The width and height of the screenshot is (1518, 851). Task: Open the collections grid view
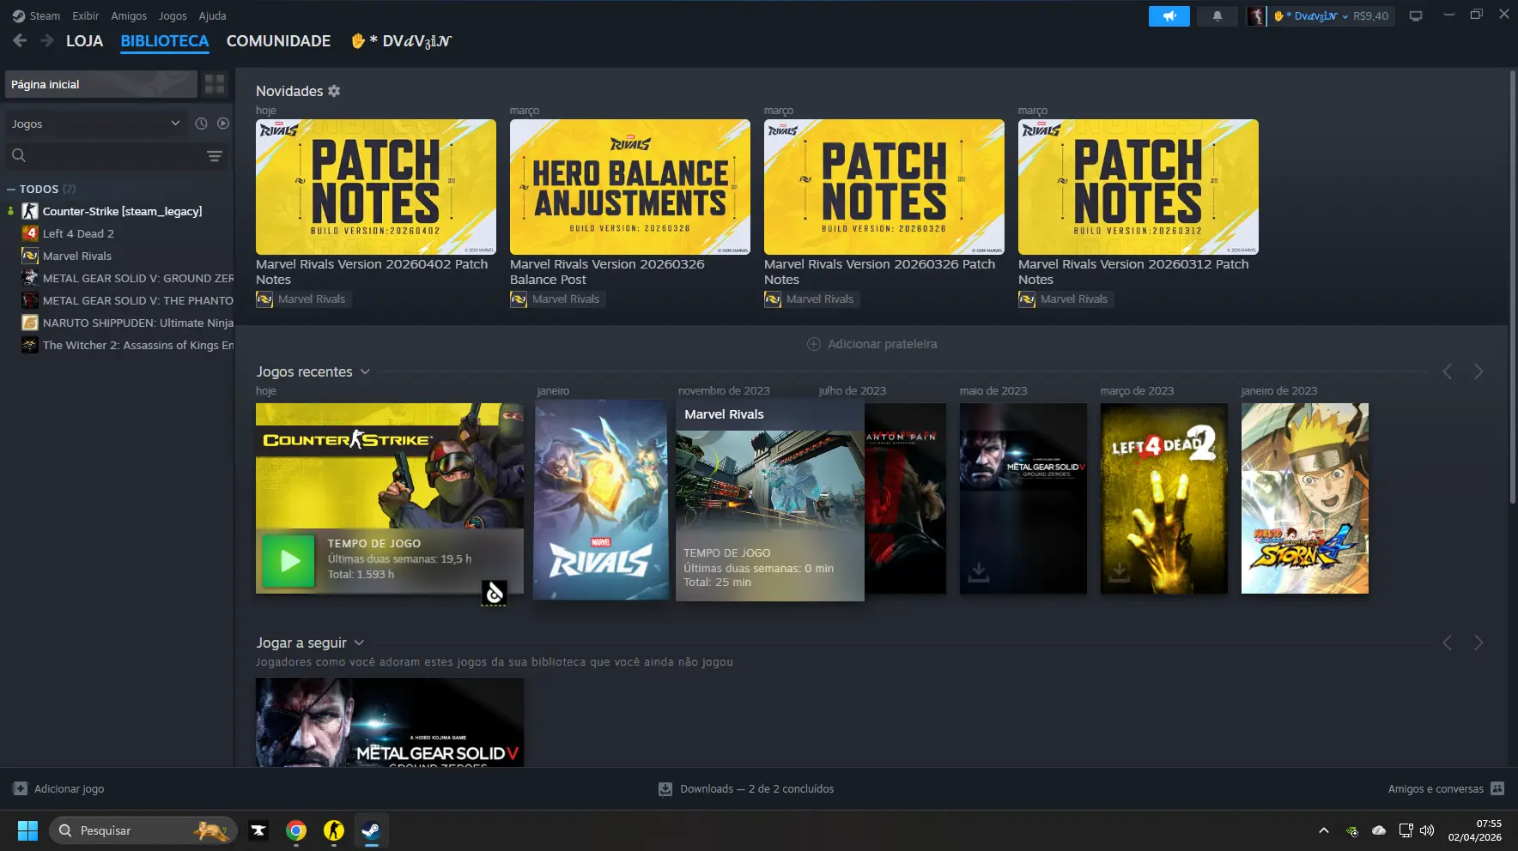(x=215, y=84)
